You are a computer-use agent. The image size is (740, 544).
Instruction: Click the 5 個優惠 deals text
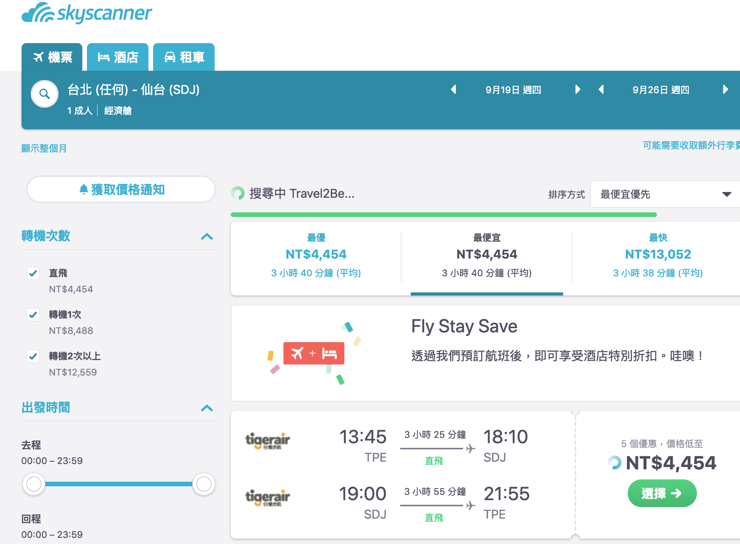click(x=662, y=444)
